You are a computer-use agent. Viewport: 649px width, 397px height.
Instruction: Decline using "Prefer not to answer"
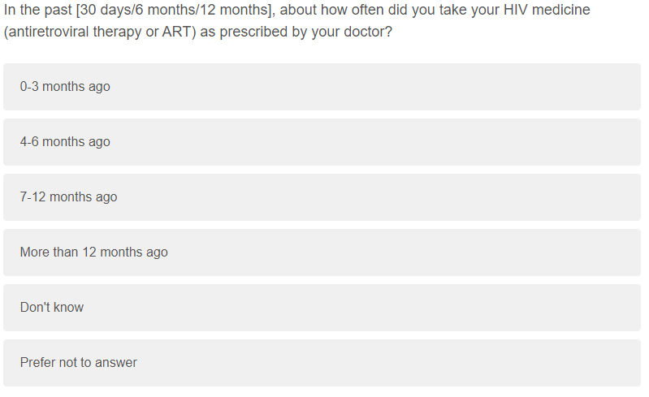(x=322, y=363)
